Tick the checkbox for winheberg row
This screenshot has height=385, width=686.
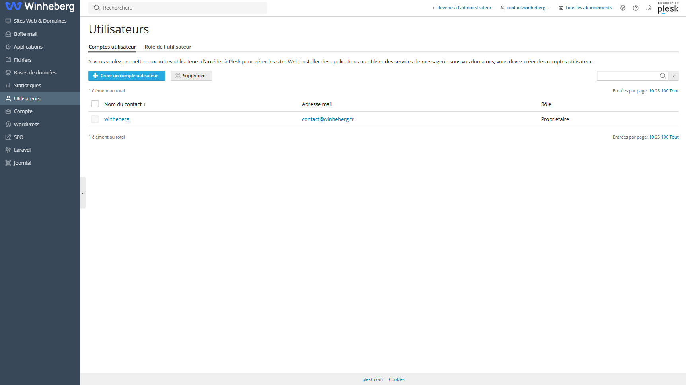tap(95, 119)
